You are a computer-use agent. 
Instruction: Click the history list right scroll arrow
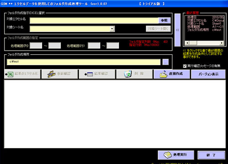pyautogui.click(x=222, y=43)
